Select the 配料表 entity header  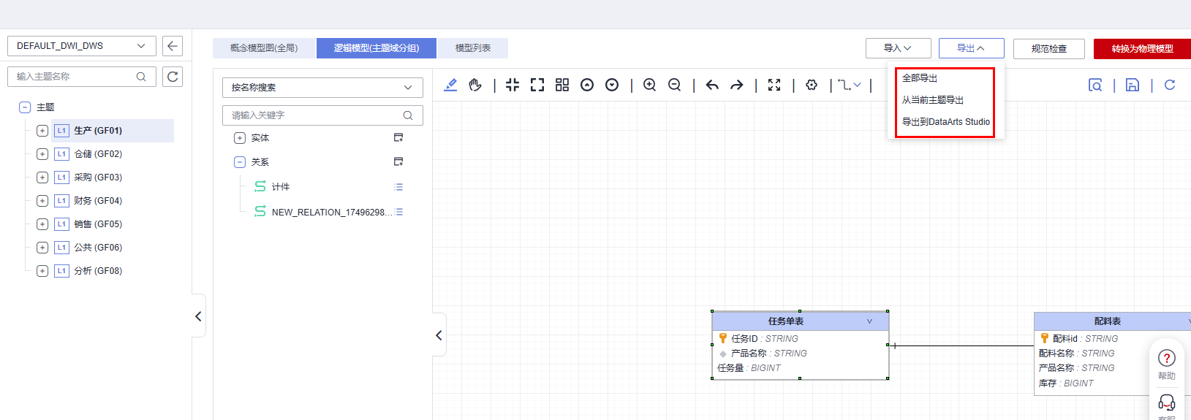pos(1113,321)
